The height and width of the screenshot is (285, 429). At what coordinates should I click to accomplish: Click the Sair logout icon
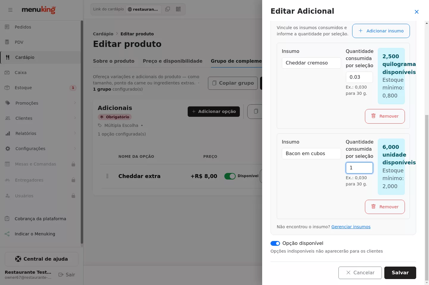tap(61, 275)
